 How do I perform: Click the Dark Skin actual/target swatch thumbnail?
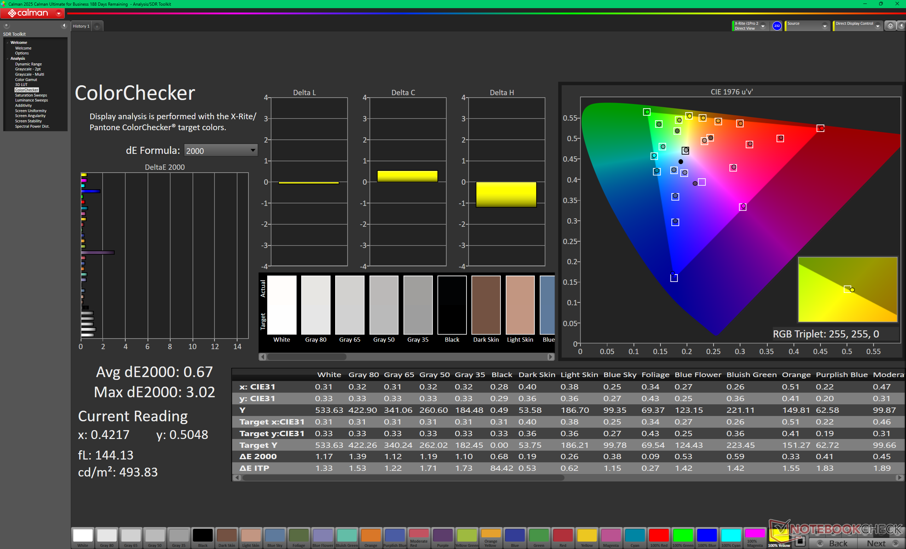tap(486, 305)
